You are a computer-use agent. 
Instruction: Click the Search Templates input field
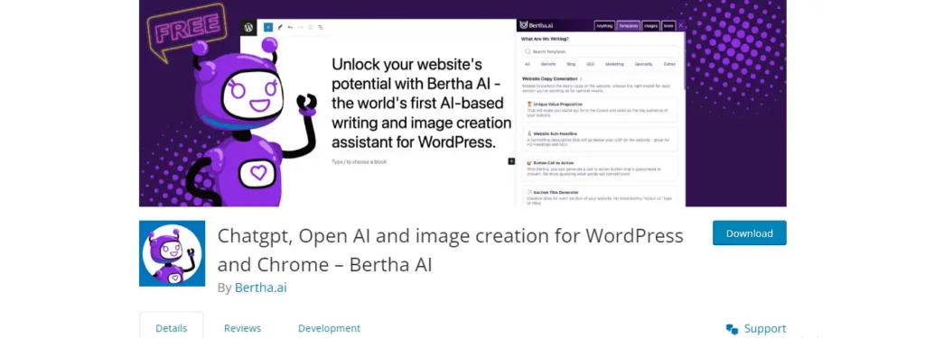(600, 51)
